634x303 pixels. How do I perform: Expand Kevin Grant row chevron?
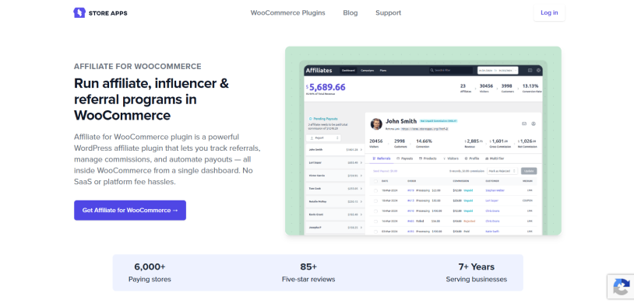(361, 214)
